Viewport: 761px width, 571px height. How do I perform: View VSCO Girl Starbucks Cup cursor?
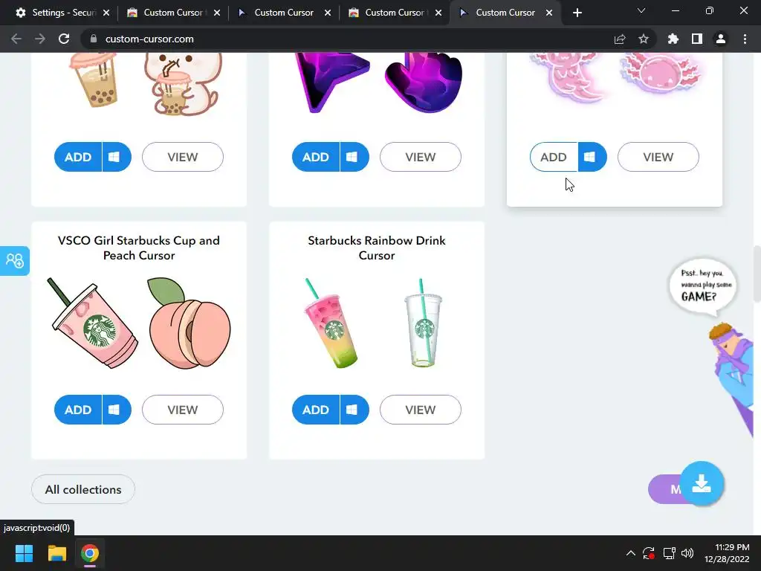183,410
